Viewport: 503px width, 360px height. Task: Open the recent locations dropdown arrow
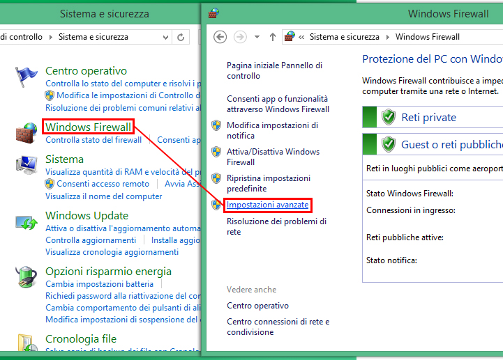point(257,37)
